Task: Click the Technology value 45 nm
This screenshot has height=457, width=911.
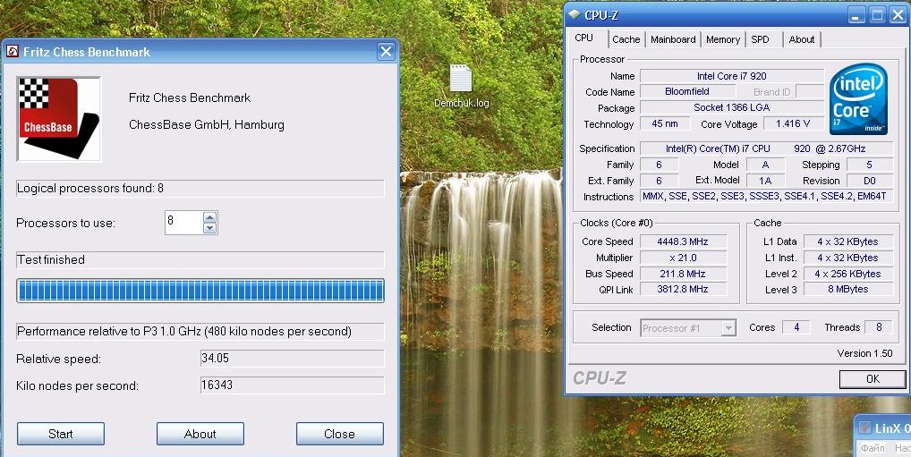Action: click(665, 123)
